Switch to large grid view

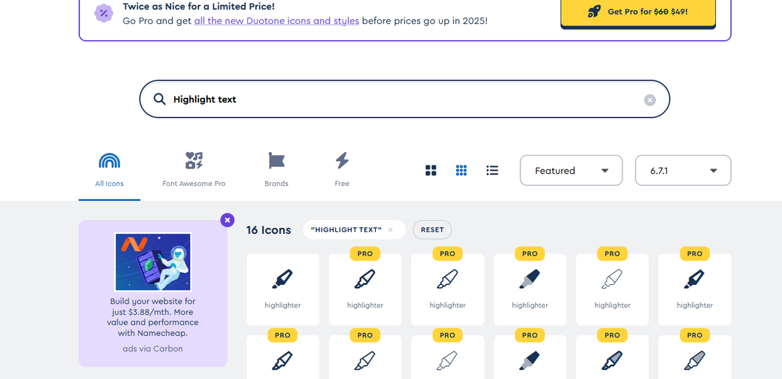tap(431, 171)
